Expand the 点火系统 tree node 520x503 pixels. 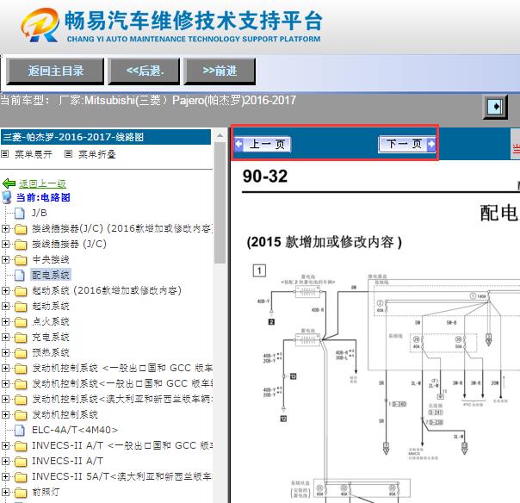[5, 321]
